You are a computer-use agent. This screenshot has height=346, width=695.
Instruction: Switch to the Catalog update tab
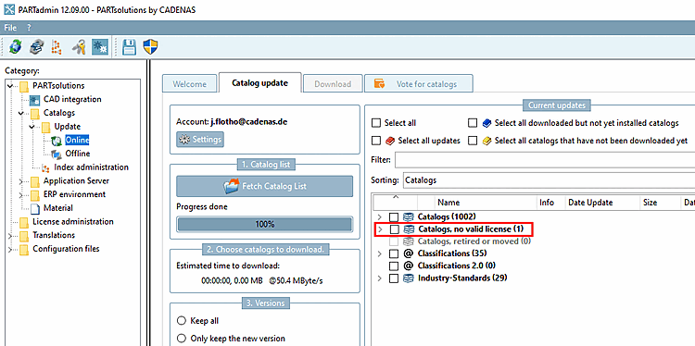tap(260, 82)
